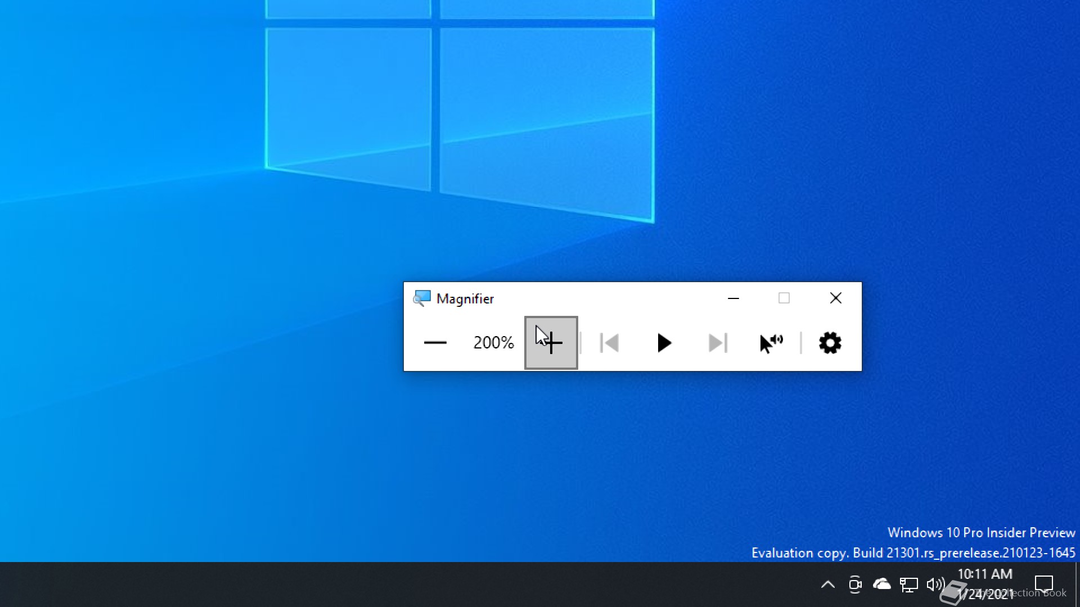Image resolution: width=1080 pixels, height=607 pixels.
Task: Open clock showing 10:11 AM
Action: [985, 584]
